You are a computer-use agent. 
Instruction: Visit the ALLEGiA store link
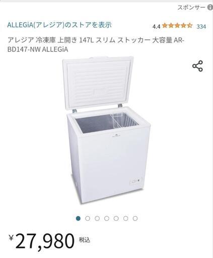(59, 25)
